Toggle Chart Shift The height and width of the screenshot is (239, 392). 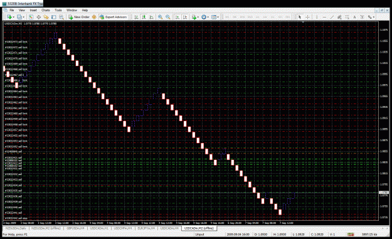[x=185, y=17]
